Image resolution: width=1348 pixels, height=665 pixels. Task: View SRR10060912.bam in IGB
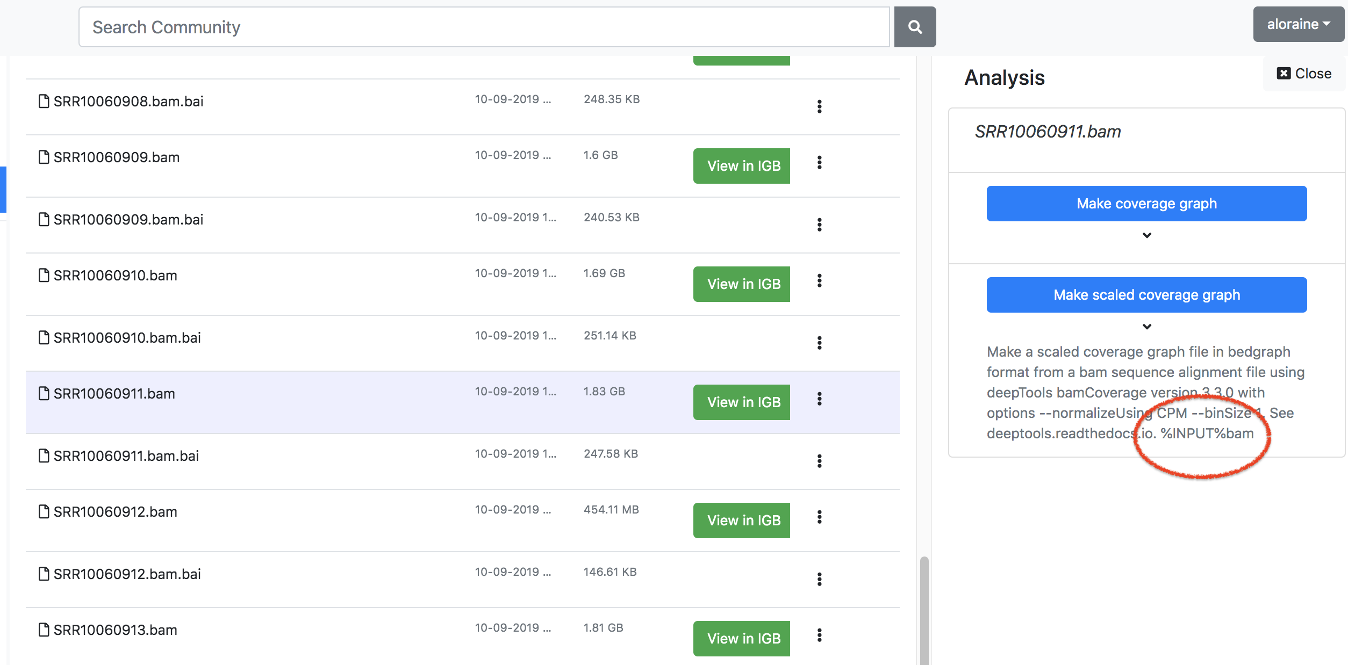coord(741,521)
